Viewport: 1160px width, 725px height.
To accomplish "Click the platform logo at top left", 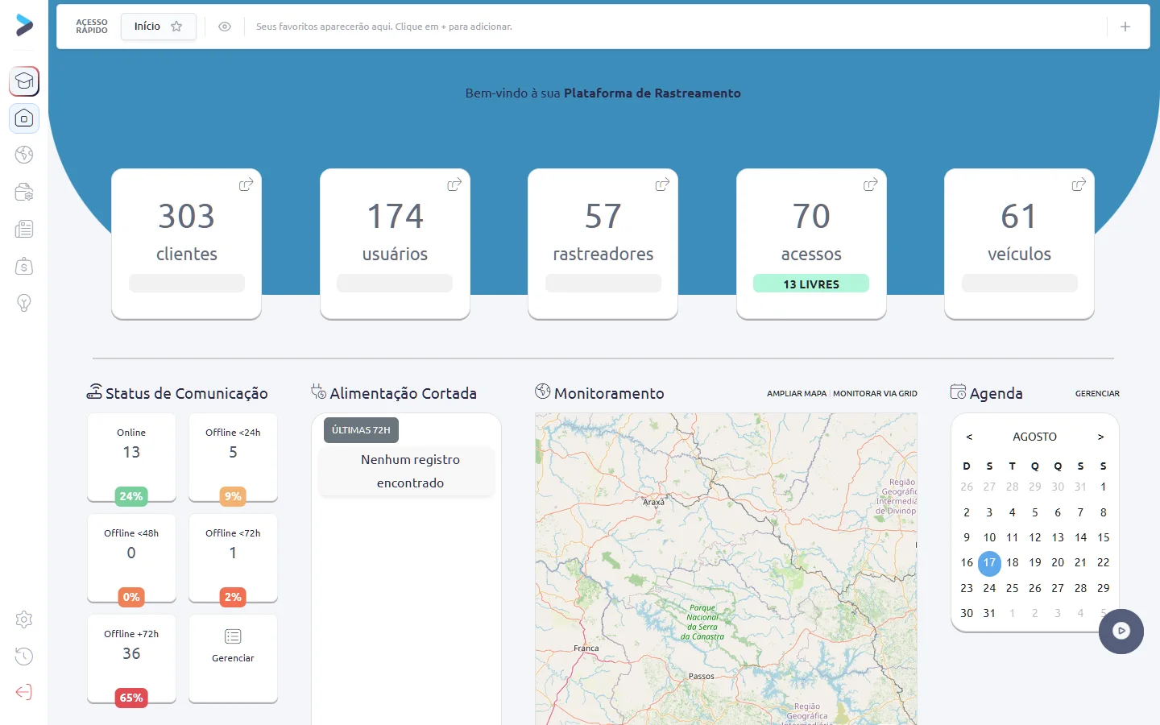I will coord(24,25).
